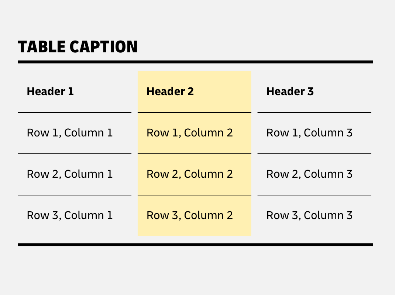This screenshot has height=295, width=395.
Task: Click the thick black rule below the caption
Action: (x=195, y=62)
